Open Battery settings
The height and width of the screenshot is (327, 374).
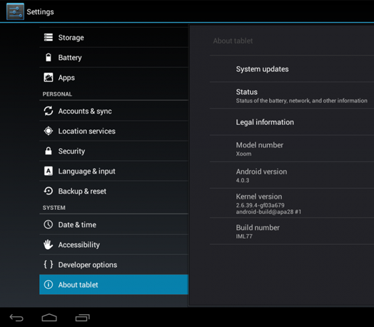[x=114, y=57]
